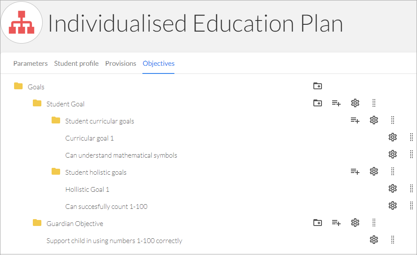Click drag handle of Guardian Objective row

point(374,223)
